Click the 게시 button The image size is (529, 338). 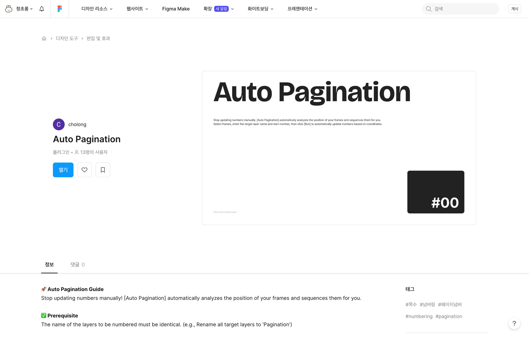click(514, 9)
